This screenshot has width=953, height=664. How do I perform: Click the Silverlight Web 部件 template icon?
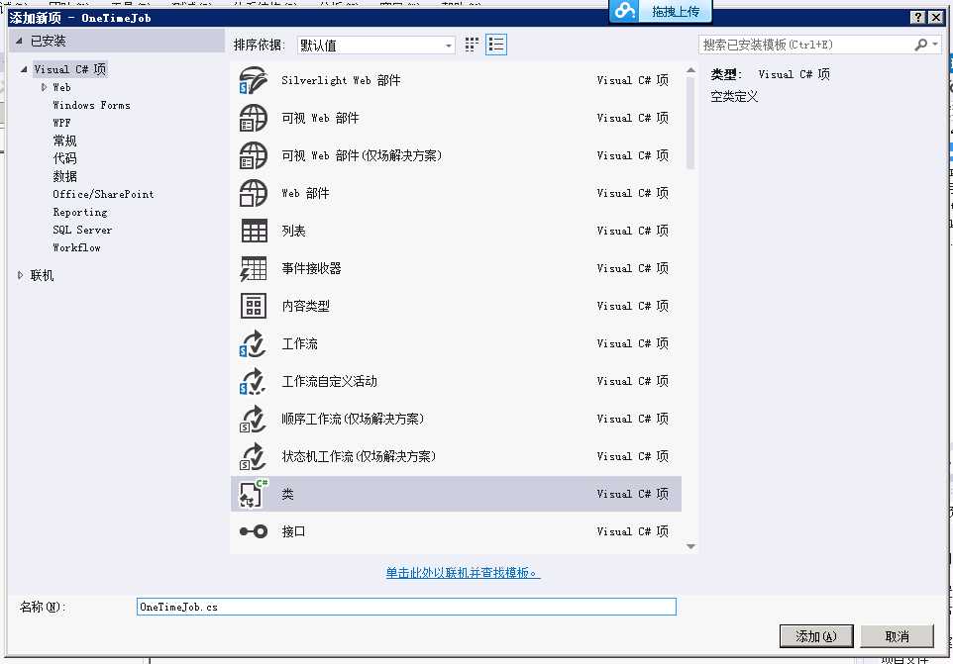(x=253, y=80)
